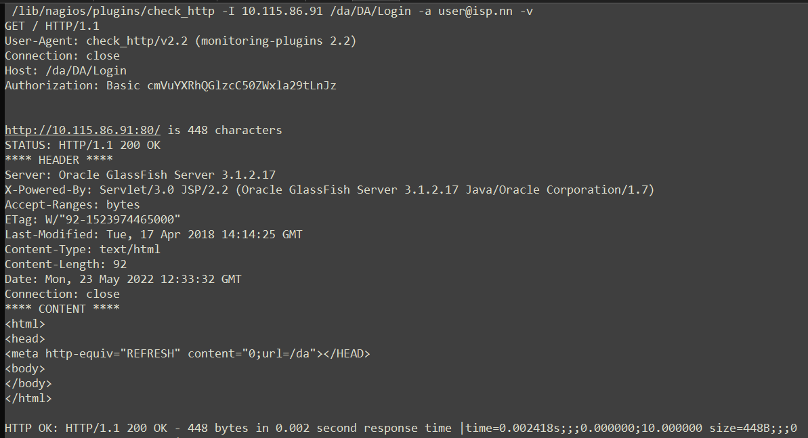Click the meta http-equiv="REFRESH" line
Viewport: 808px width, 438px height.
188,354
